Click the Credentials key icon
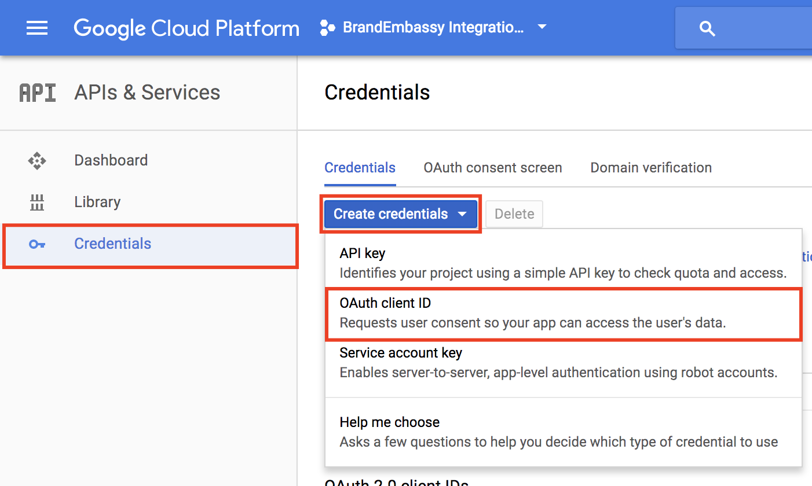Viewport: 812px width, 486px height. 37,244
